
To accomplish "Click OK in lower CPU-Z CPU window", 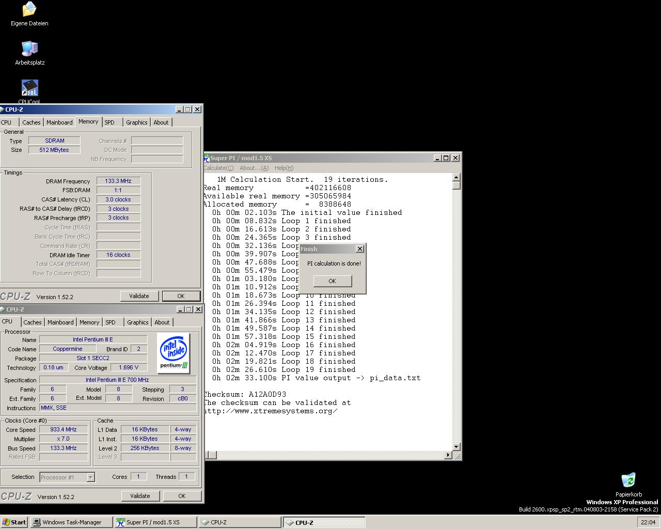I will (182, 496).
